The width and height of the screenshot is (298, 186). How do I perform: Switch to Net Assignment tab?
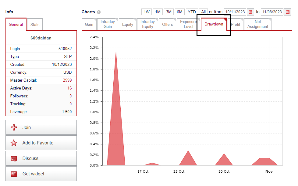click(257, 24)
